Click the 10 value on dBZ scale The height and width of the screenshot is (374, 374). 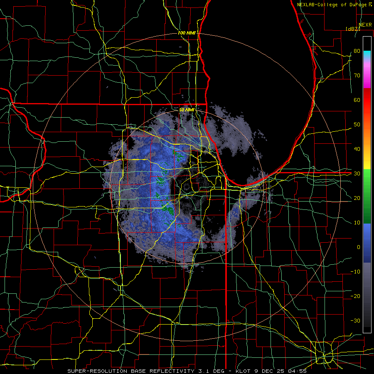tap(357, 223)
